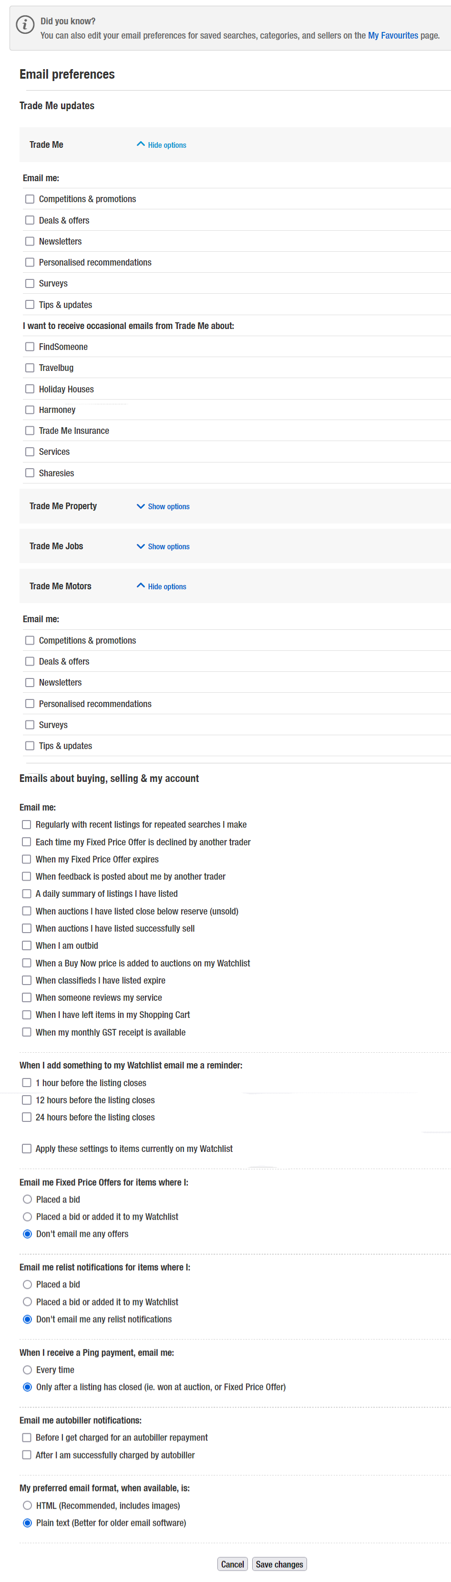Enable Newsletters under Trade Me emails

(30, 241)
